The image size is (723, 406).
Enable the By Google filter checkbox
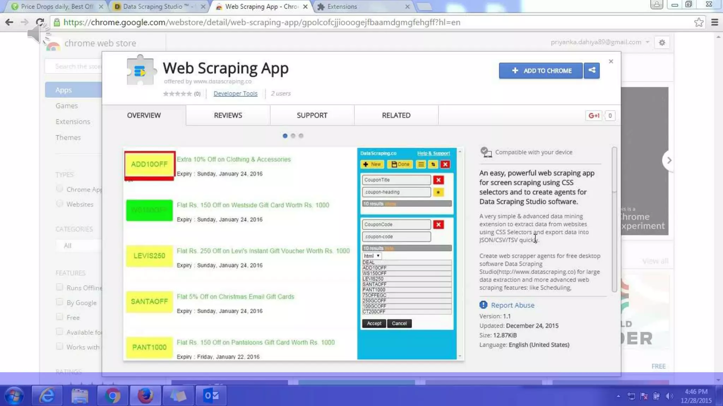tap(59, 302)
